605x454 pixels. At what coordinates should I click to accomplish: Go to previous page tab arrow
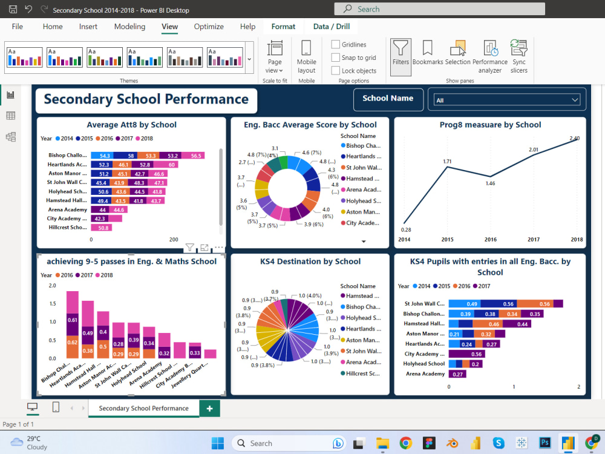(x=72, y=408)
